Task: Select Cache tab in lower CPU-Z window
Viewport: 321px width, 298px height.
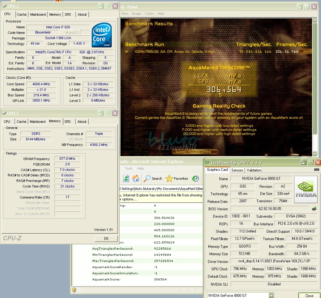Action: point(22,122)
